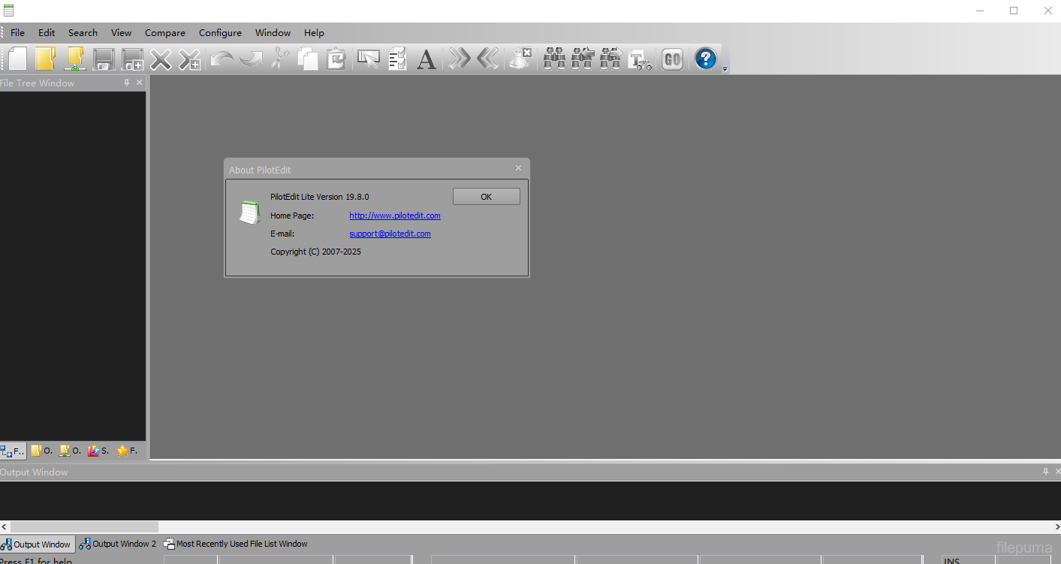Toggle auto-hide pin on Output Window panel

pyautogui.click(x=1045, y=472)
